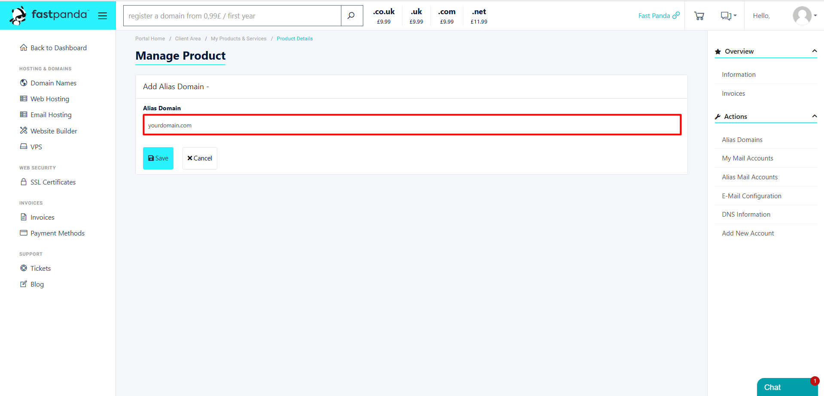Open Website Builder page
The image size is (824, 396).
[54, 131]
